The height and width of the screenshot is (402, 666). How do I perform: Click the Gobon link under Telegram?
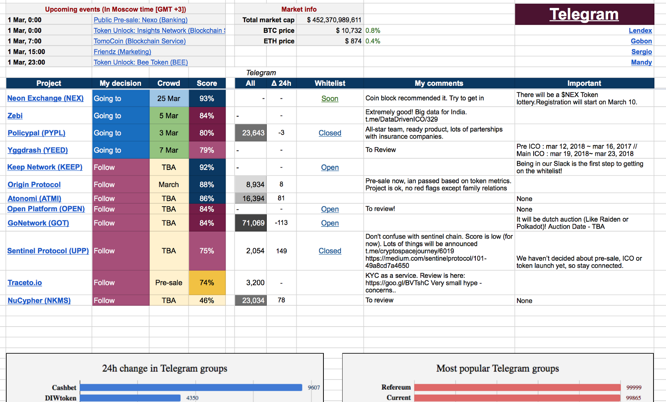pos(641,41)
